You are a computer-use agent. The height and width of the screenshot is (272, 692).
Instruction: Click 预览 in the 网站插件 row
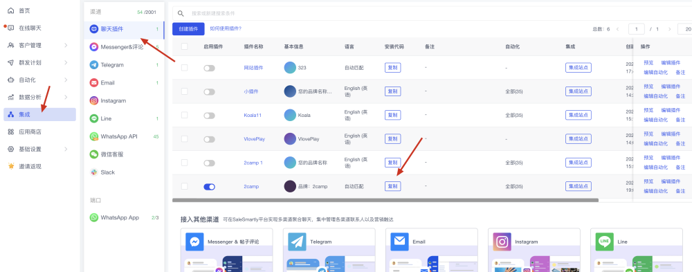tap(648, 63)
